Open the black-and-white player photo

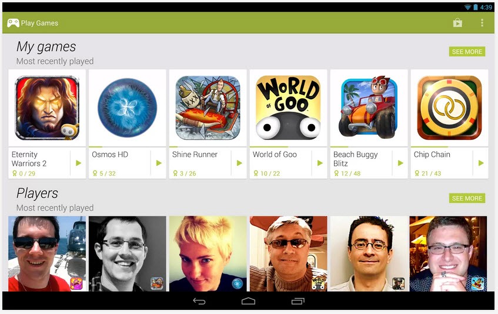tap(127, 253)
